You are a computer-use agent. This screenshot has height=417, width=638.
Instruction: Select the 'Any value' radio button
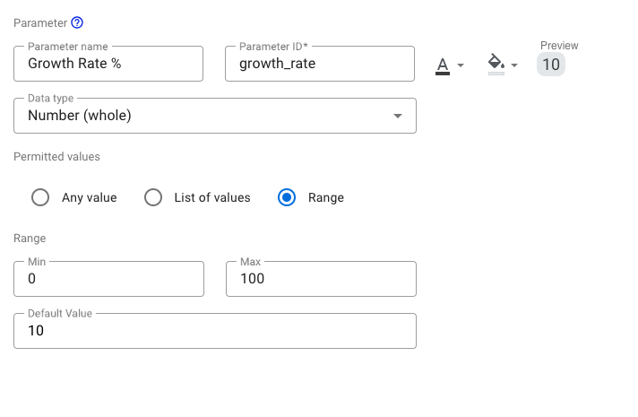coord(40,197)
